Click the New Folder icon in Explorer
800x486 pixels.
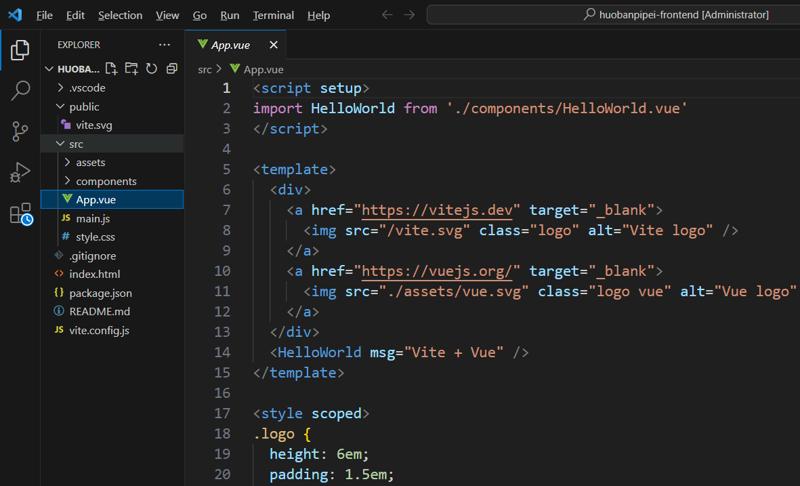pos(131,68)
